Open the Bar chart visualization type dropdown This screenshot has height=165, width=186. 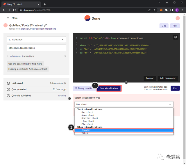point(124,104)
